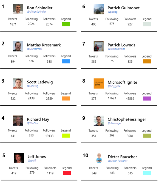Click the @WinObs Twitter handle

tap(32, 123)
